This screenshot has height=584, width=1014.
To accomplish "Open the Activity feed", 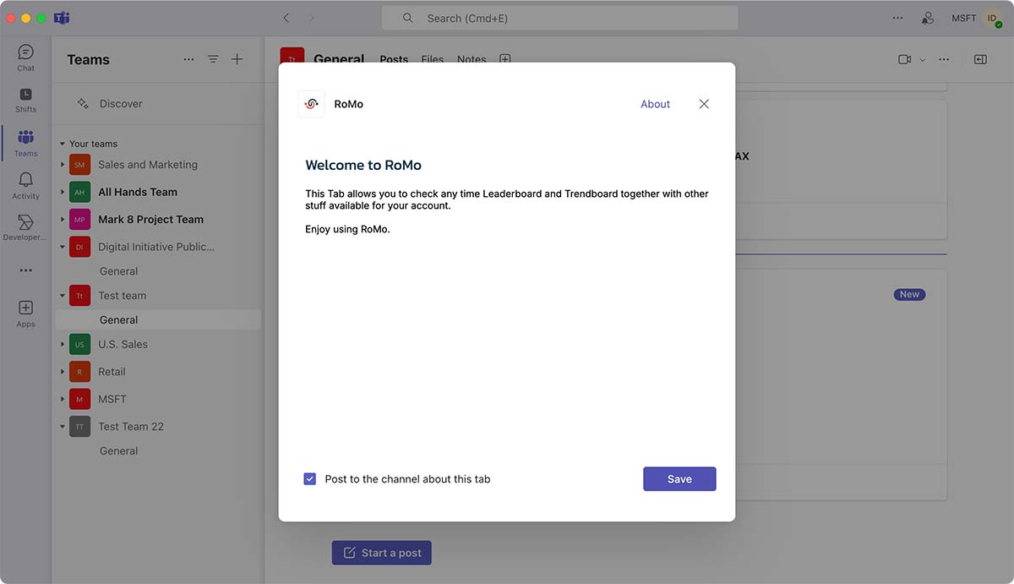I will [25, 185].
